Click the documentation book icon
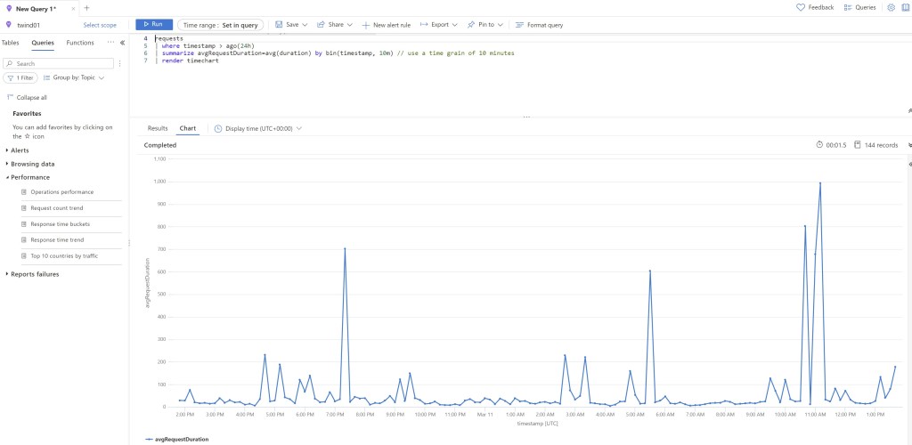 (907, 7)
